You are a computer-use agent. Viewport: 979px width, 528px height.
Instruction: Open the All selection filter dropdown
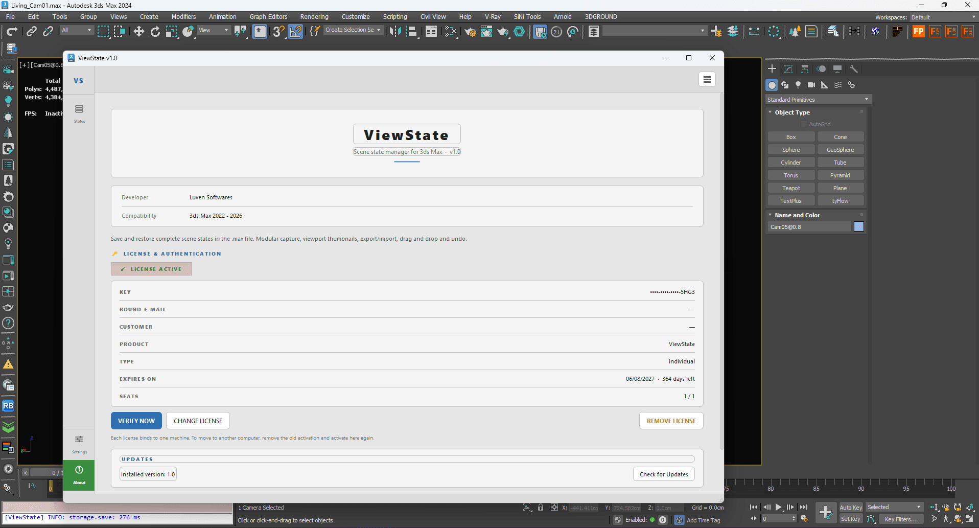tap(77, 30)
